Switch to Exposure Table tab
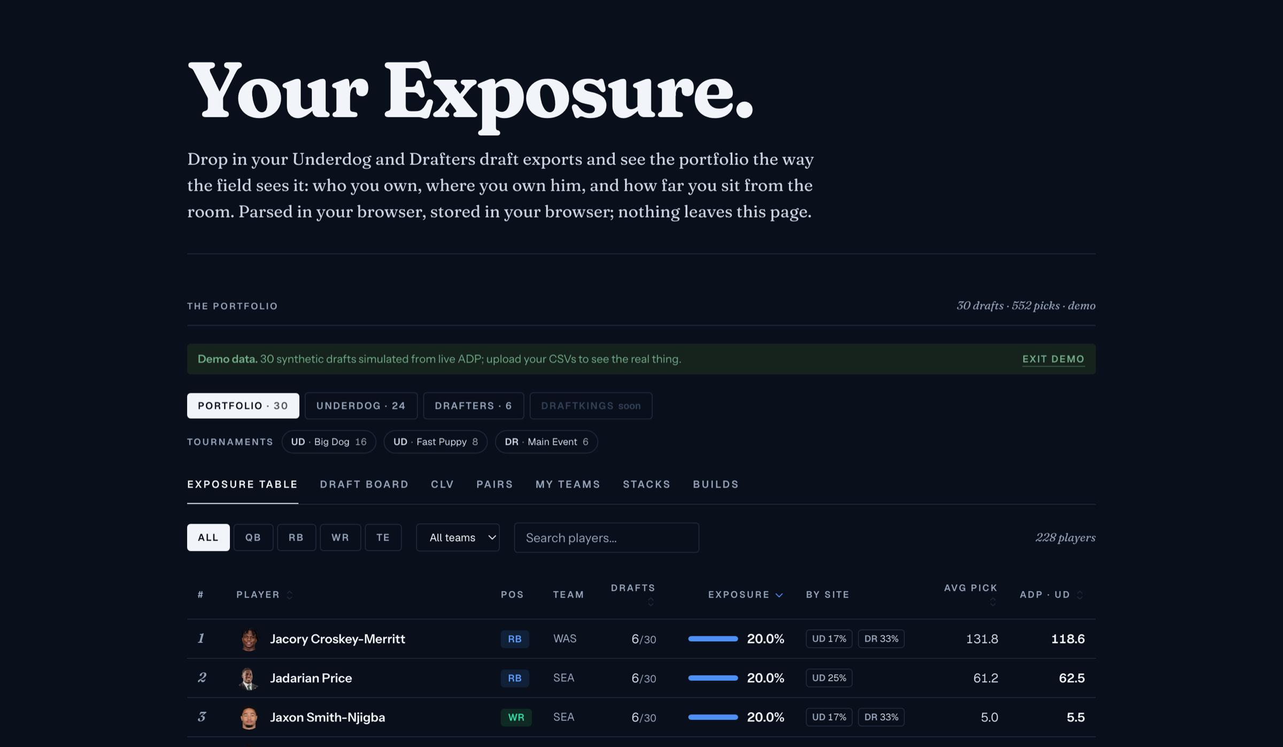Screen dimensions: 1283x747 point(242,484)
